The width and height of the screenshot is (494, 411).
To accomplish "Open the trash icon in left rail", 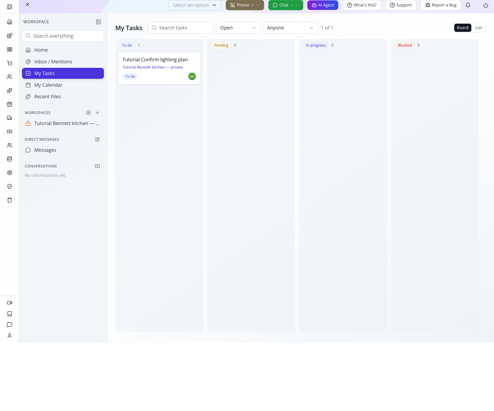I will click(10, 200).
